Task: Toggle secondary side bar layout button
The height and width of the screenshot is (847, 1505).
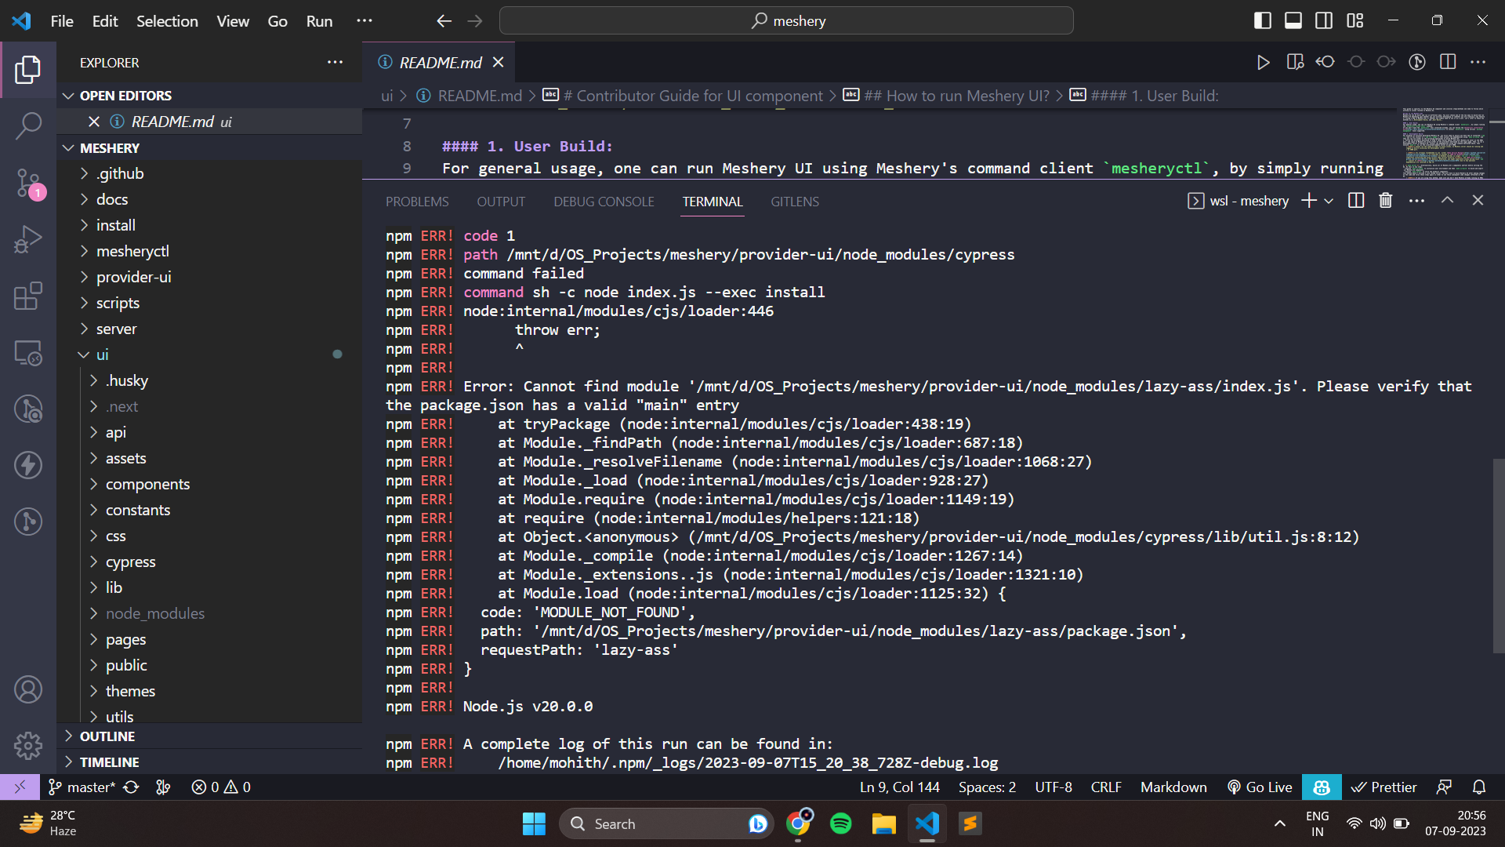Action: 1324,21
